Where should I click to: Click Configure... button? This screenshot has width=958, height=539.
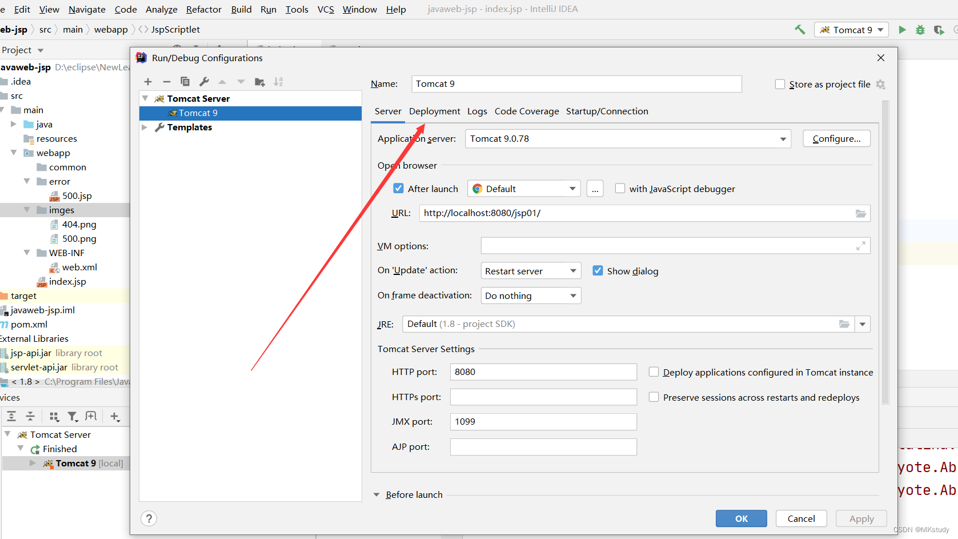point(837,139)
